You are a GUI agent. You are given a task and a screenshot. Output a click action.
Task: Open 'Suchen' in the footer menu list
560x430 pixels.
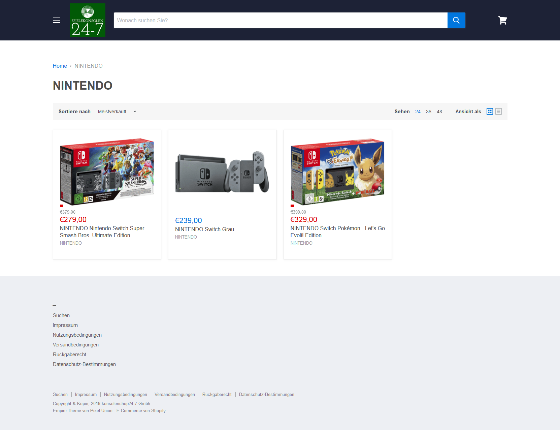pyautogui.click(x=61, y=315)
